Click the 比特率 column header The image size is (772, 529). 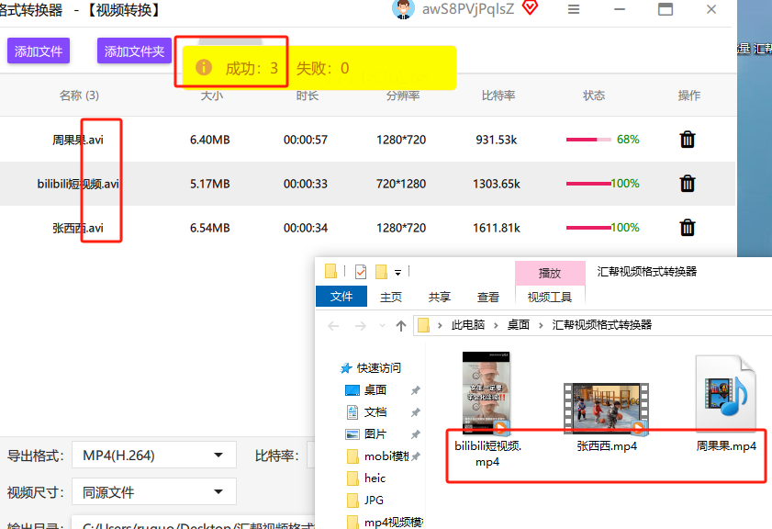tap(498, 96)
